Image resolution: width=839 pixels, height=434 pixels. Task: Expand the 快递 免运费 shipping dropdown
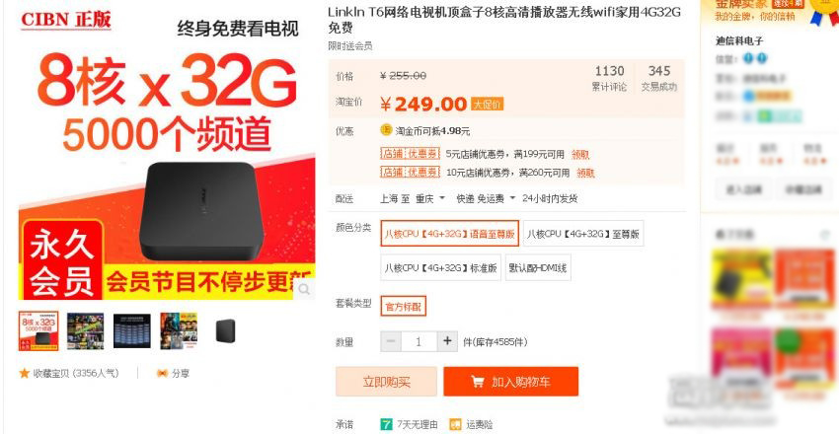point(486,199)
